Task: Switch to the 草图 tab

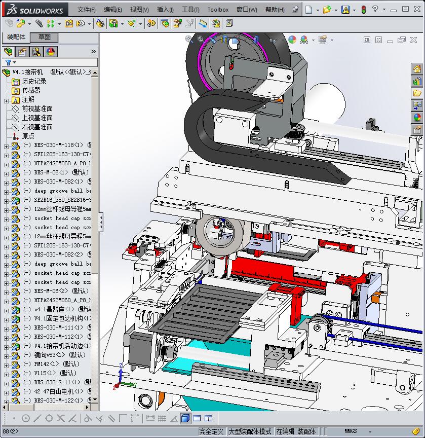Action: click(45, 37)
